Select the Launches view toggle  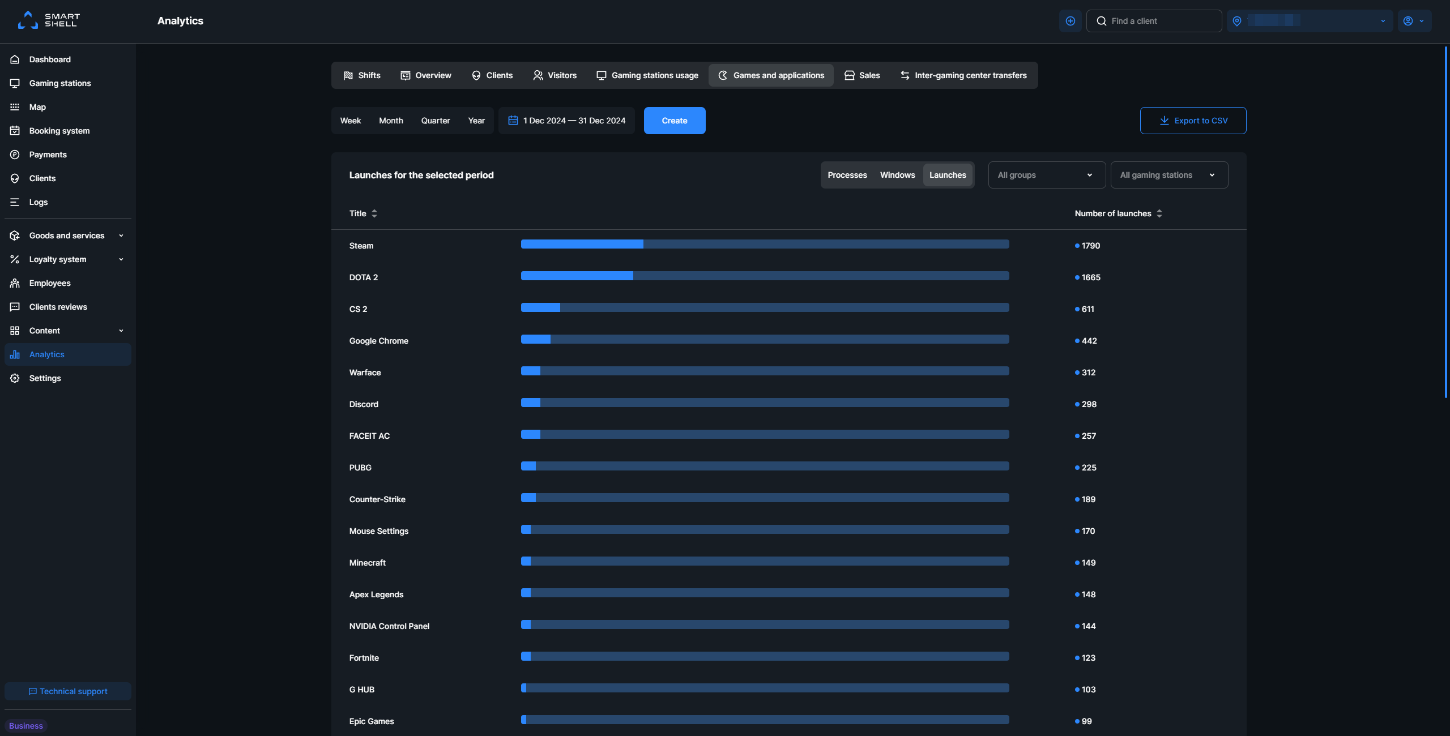948,175
